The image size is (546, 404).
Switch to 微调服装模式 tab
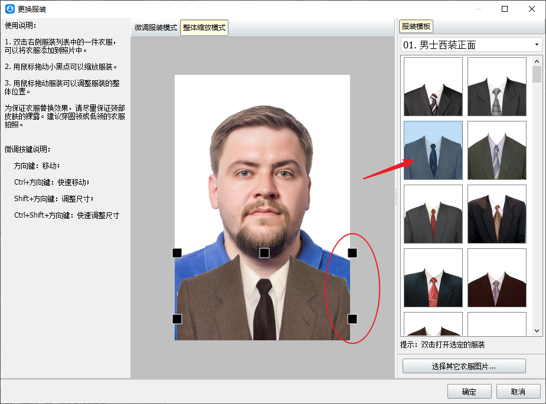click(x=156, y=28)
